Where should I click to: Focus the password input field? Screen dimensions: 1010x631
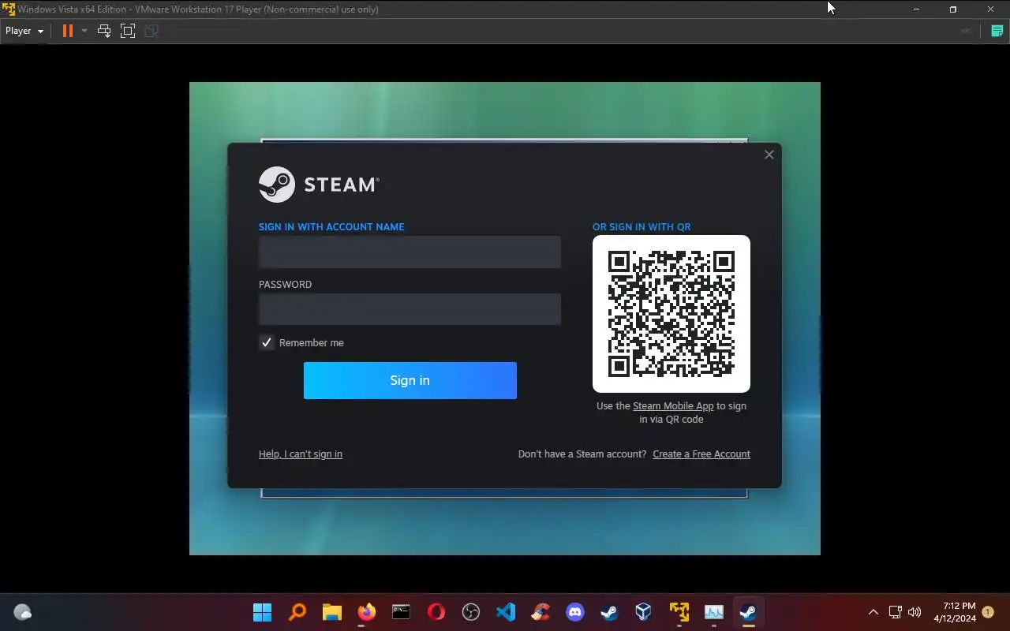pos(410,309)
